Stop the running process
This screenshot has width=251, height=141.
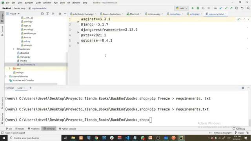[209, 8]
